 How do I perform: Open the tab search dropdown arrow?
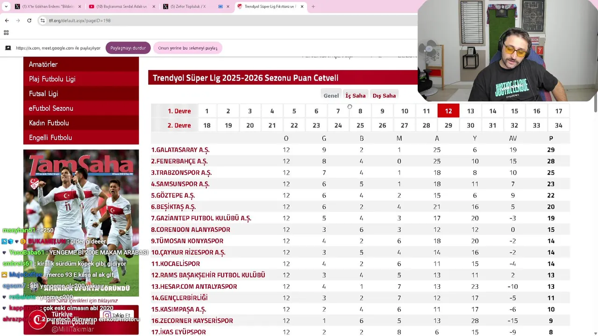pyautogui.click(x=6, y=7)
